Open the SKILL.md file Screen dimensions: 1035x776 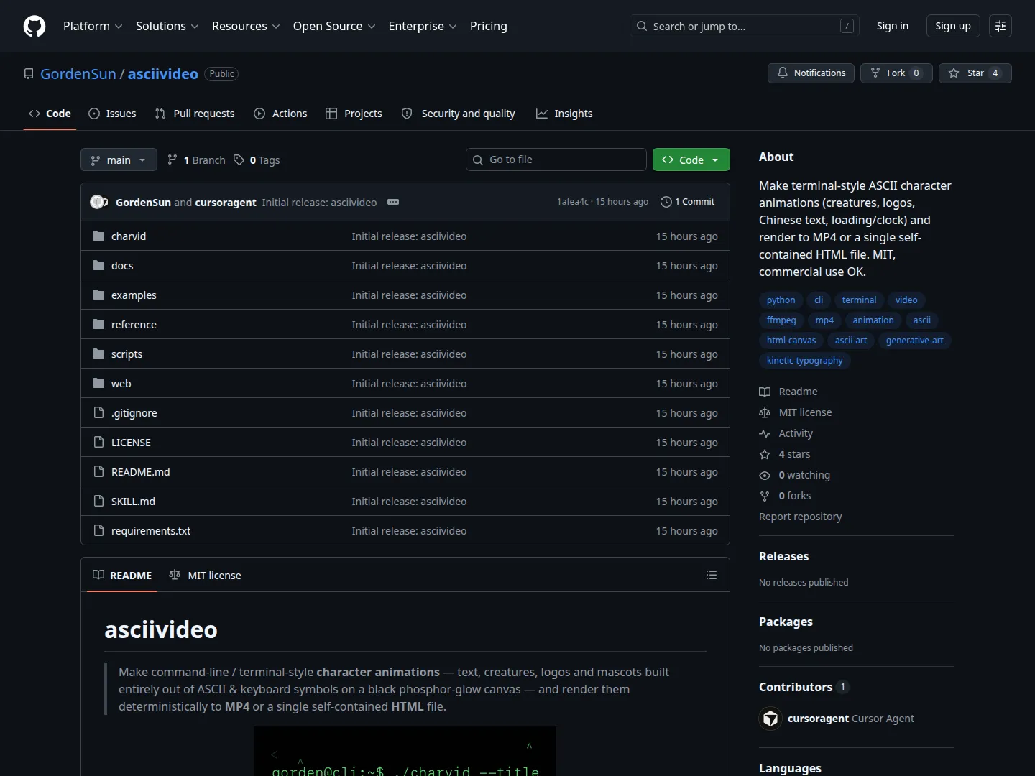(133, 501)
